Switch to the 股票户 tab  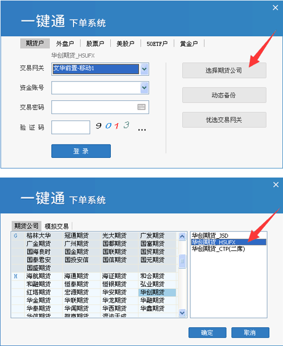(x=95, y=44)
